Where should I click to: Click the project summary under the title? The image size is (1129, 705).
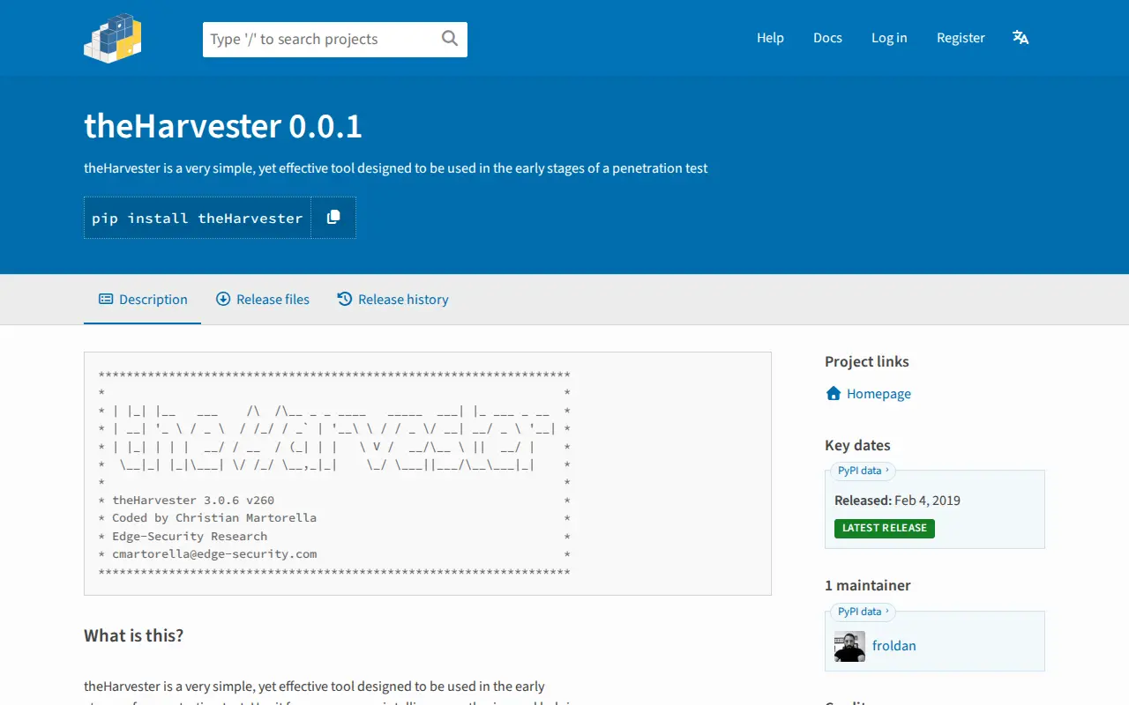tap(396, 168)
